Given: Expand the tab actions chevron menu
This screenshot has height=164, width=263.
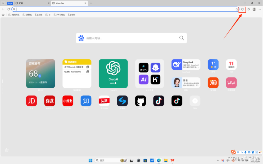Looking at the screenshot, I should coord(3,3).
